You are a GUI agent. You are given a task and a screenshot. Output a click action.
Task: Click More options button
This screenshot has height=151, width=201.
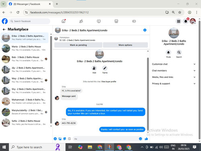(125, 45)
